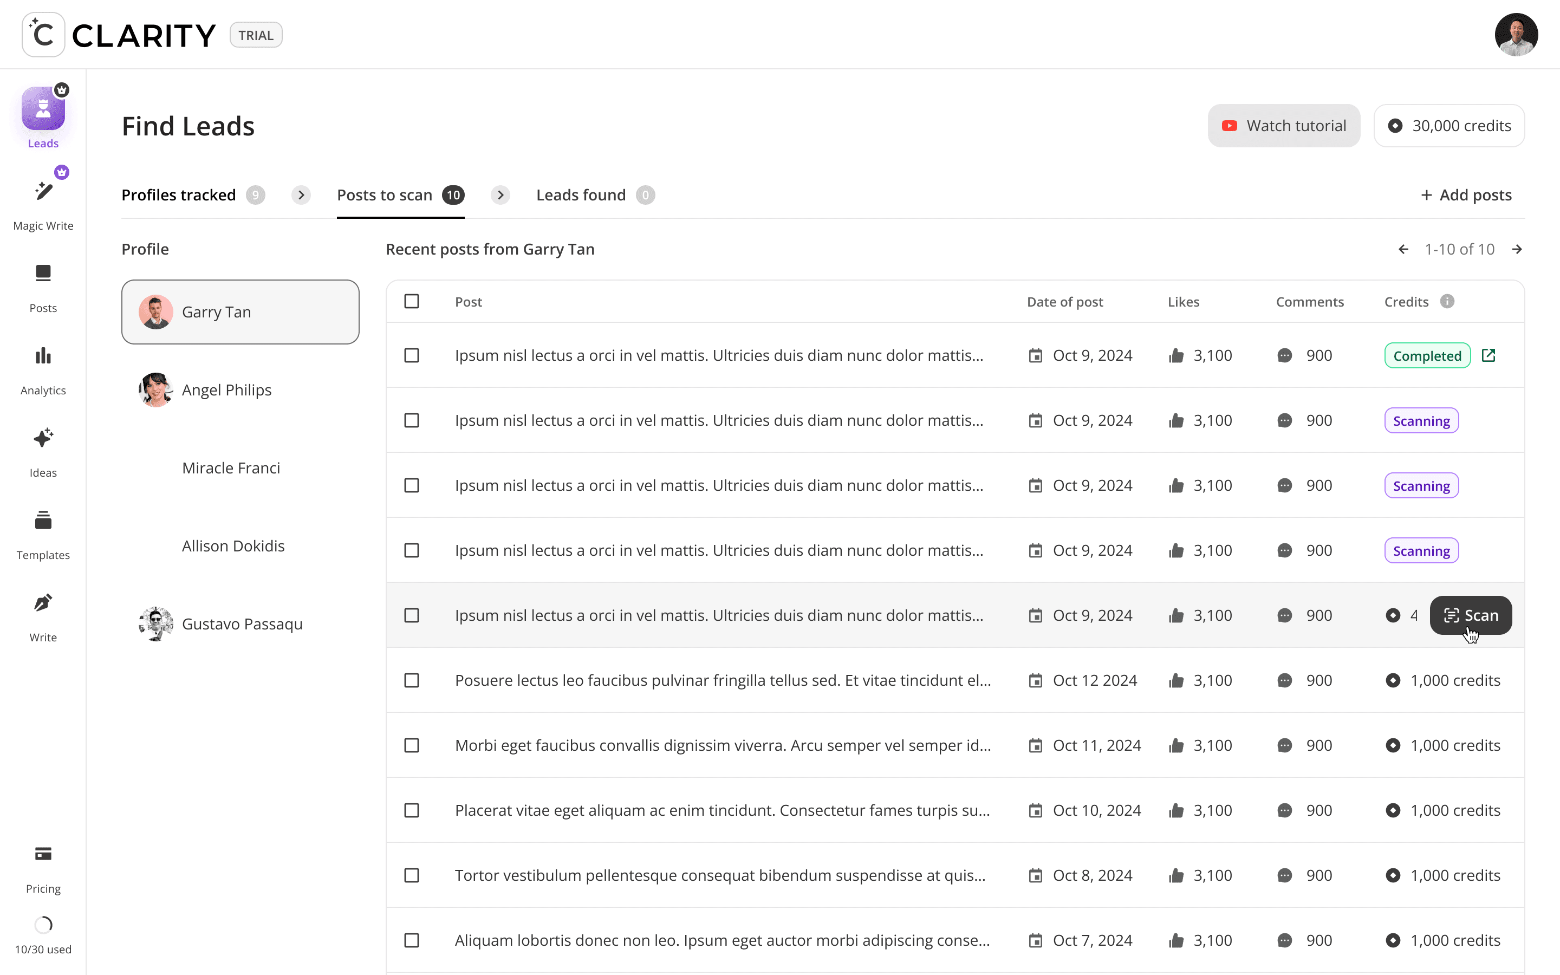Switch to the Profiles tracked tab

(179, 195)
